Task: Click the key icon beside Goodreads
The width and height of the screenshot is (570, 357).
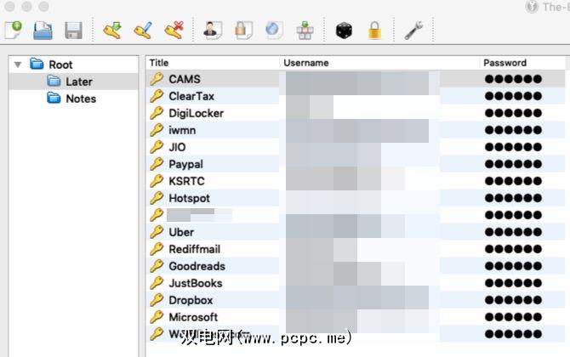Action: coord(157,266)
